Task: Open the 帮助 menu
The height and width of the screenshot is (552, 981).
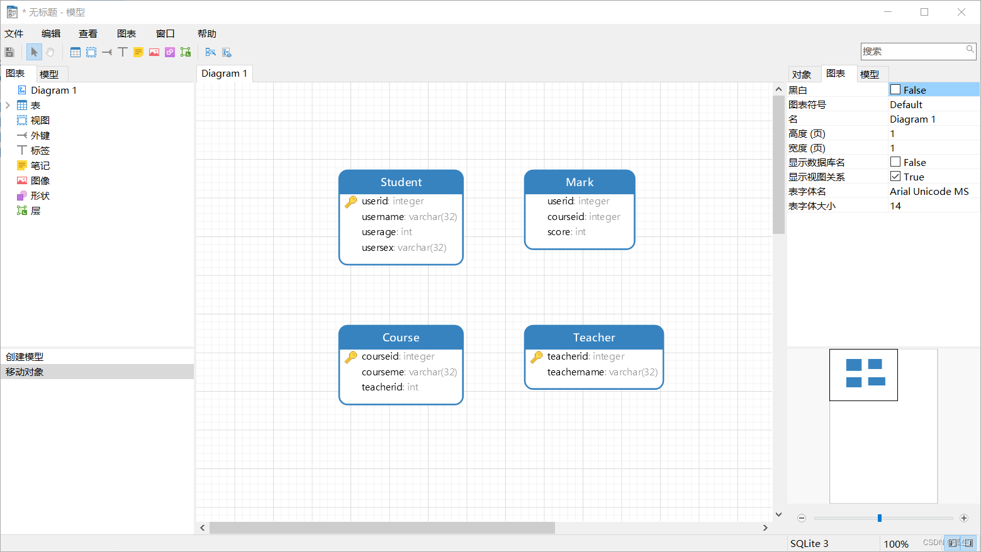Action: 206,34
